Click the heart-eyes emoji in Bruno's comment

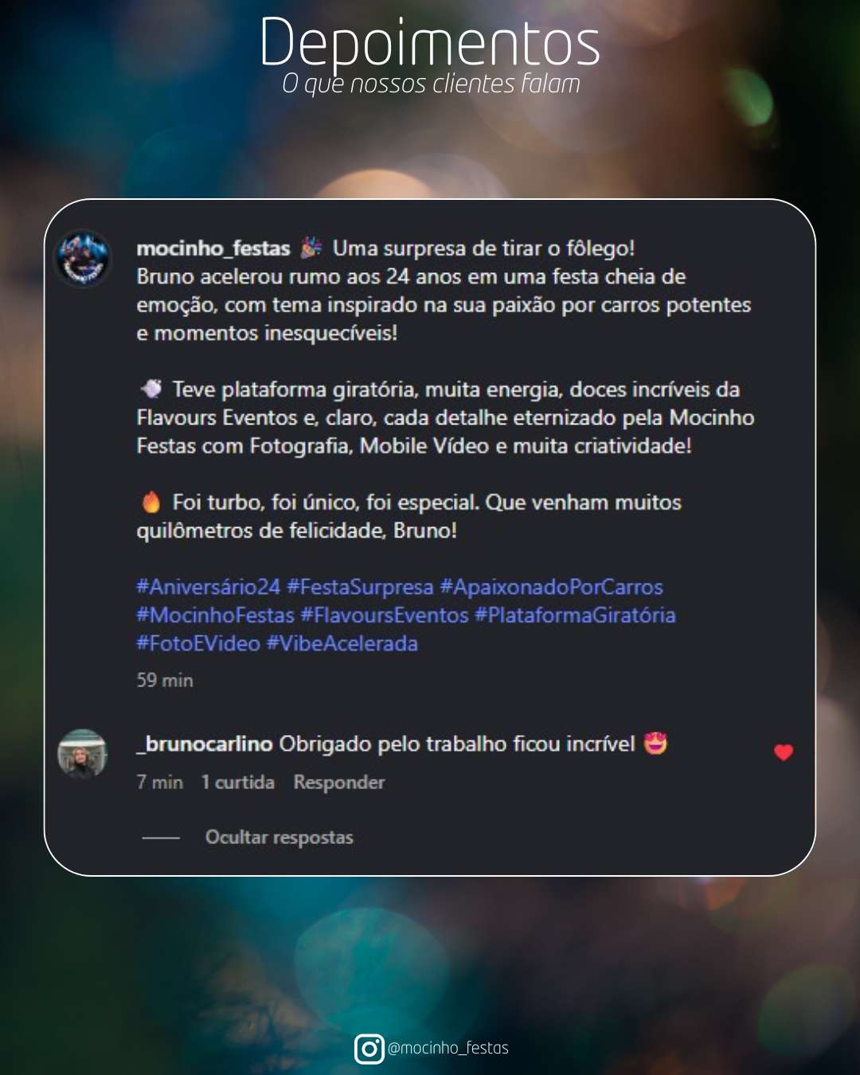pyautogui.click(x=655, y=743)
